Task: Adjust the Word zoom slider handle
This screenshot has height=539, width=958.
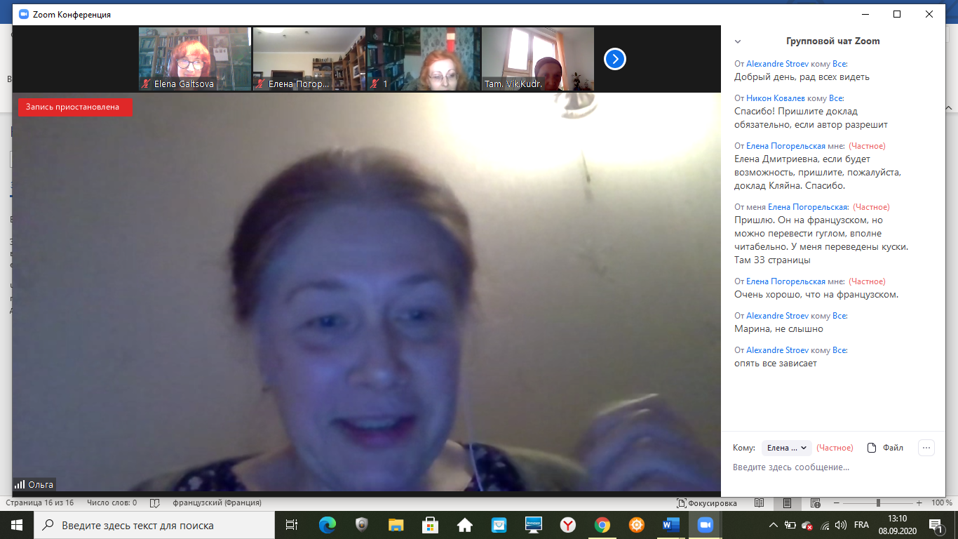Action: pyautogui.click(x=879, y=503)
